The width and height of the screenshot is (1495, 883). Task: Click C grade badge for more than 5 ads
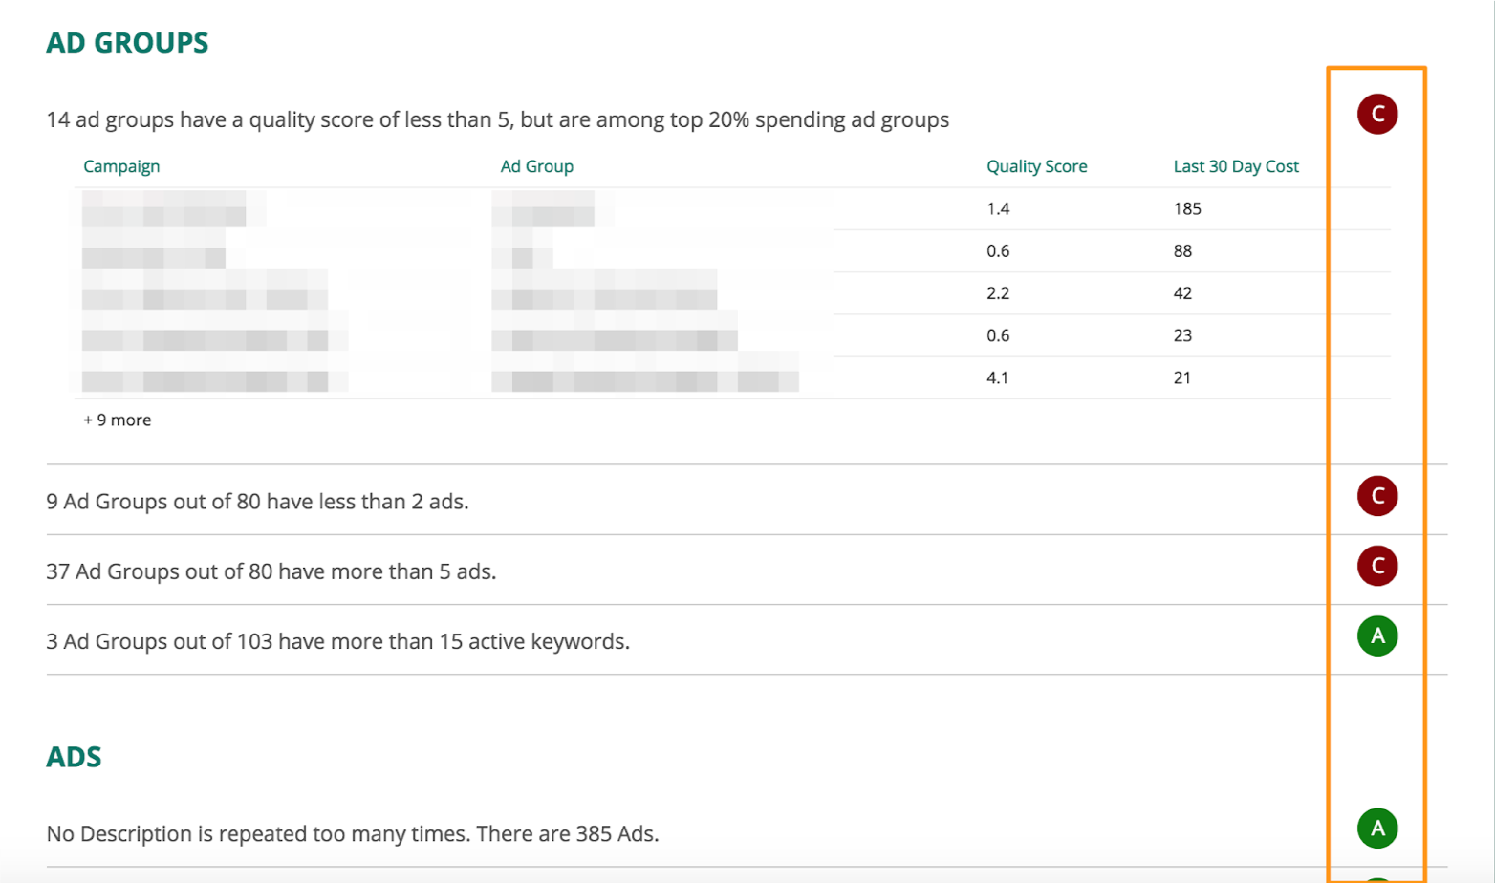(x=1377, y=566)
